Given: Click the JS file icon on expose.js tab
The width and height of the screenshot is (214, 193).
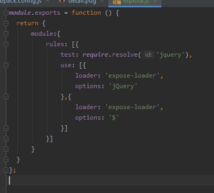Looking at the screenshot, I should click(x=117, y=2).
